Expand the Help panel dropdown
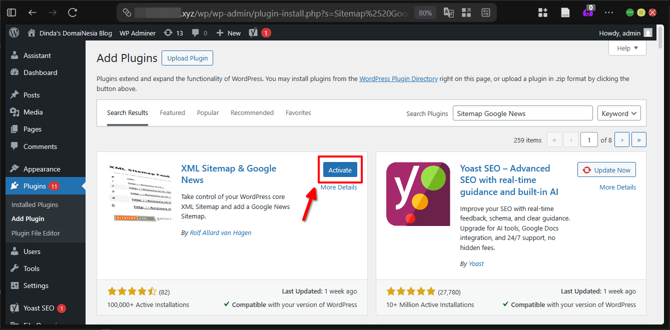Viewport: 670px width, 330px height. (626, 47)
